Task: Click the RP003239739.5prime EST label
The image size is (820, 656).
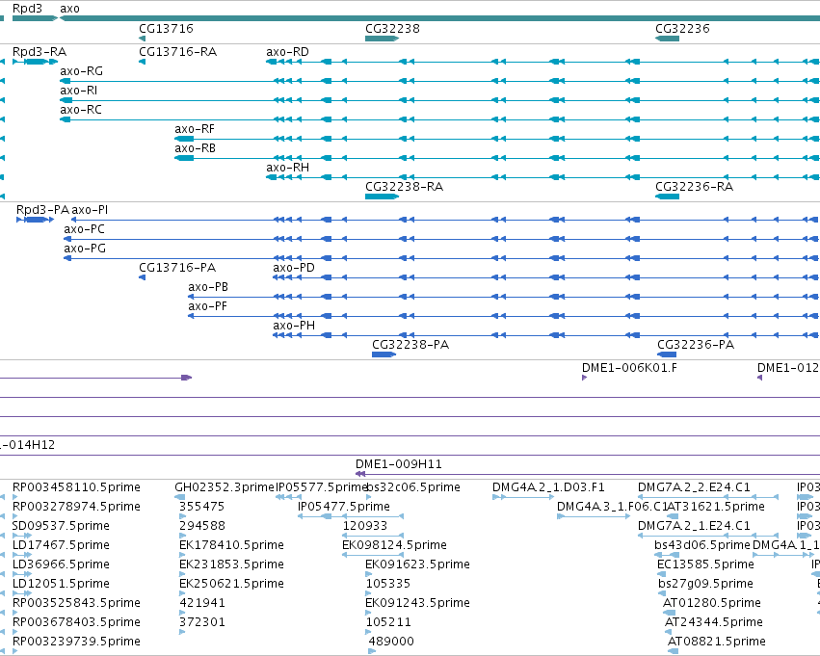Action: [x=76, y=642]
